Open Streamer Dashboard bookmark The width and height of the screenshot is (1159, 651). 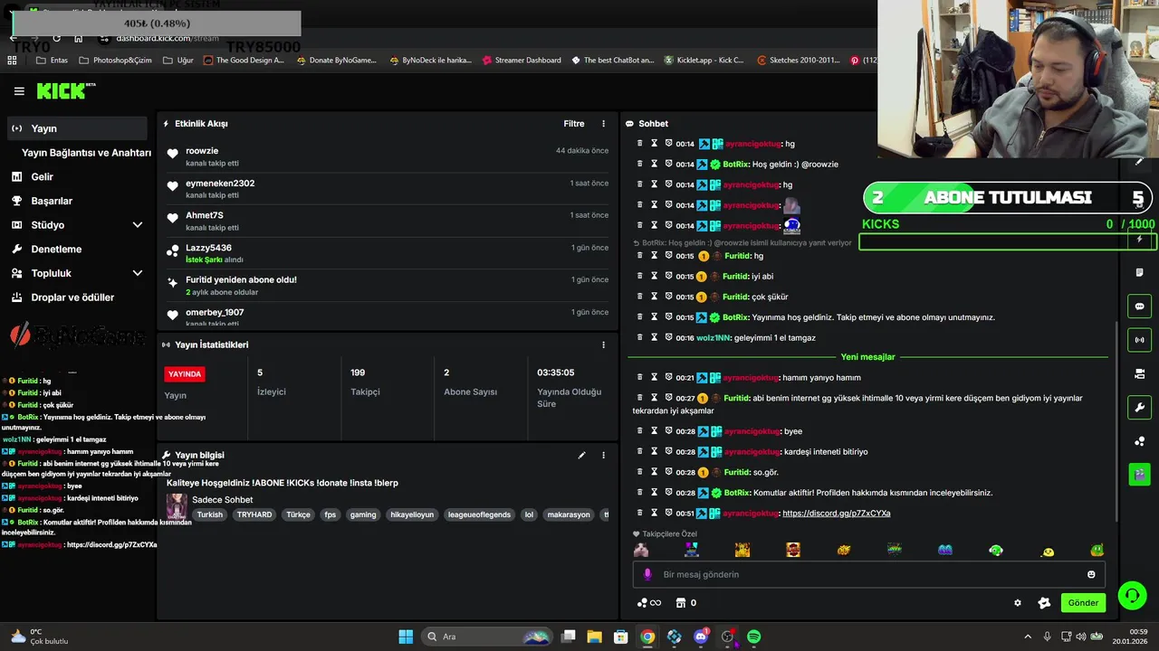522,61
